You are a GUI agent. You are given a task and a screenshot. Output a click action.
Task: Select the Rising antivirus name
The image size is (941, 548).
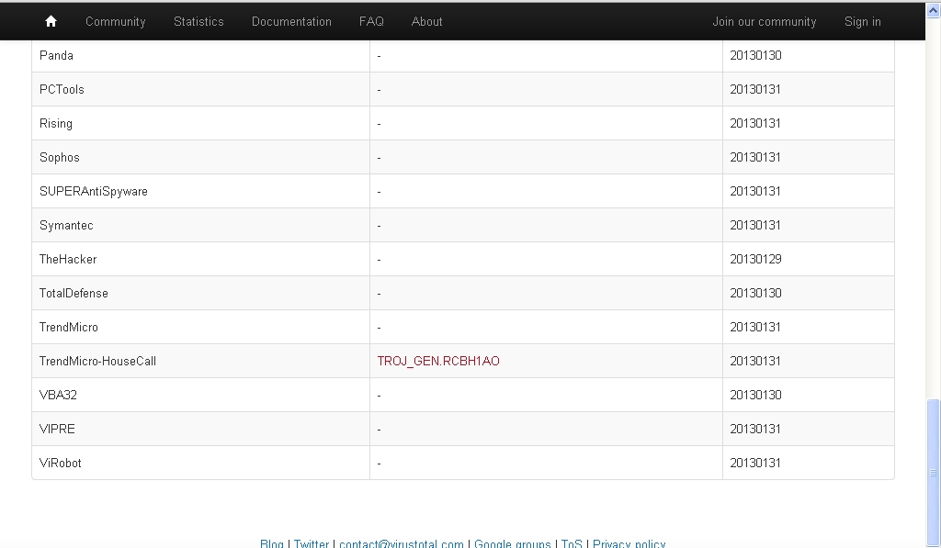pyautogui.click(x=56, y=124)
